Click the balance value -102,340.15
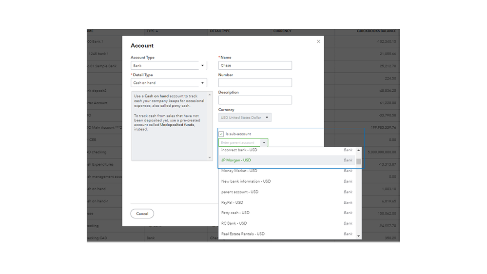Viewport: 487px width, 274px height. coord(386,41)
